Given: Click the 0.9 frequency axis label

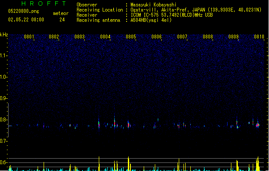Looking at the screenshot, I should click(x=3, y=98).
